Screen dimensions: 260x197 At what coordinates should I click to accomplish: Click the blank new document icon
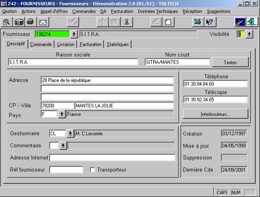168,22
